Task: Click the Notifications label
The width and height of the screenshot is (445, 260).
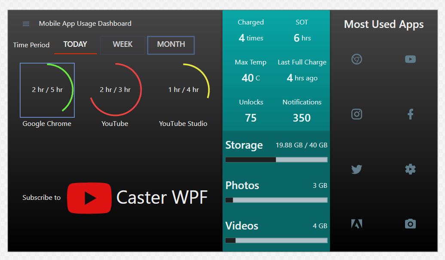Action: tap(302, 102)
